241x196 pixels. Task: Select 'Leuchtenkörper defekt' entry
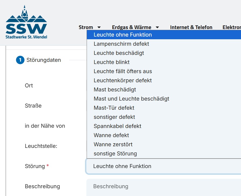(x=123, y=80)
